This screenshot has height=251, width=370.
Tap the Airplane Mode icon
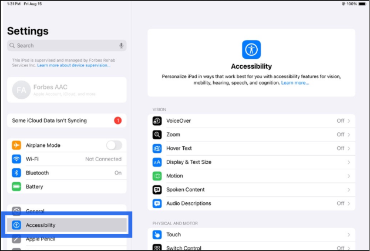(x=16, y=145)
